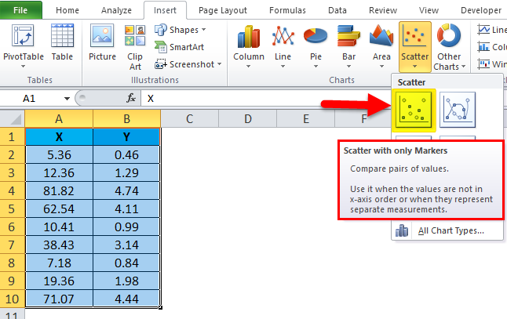Viewport: 507px width, 319px height.
Task: Click the cell with value 10.41
Action: point(59,227)
